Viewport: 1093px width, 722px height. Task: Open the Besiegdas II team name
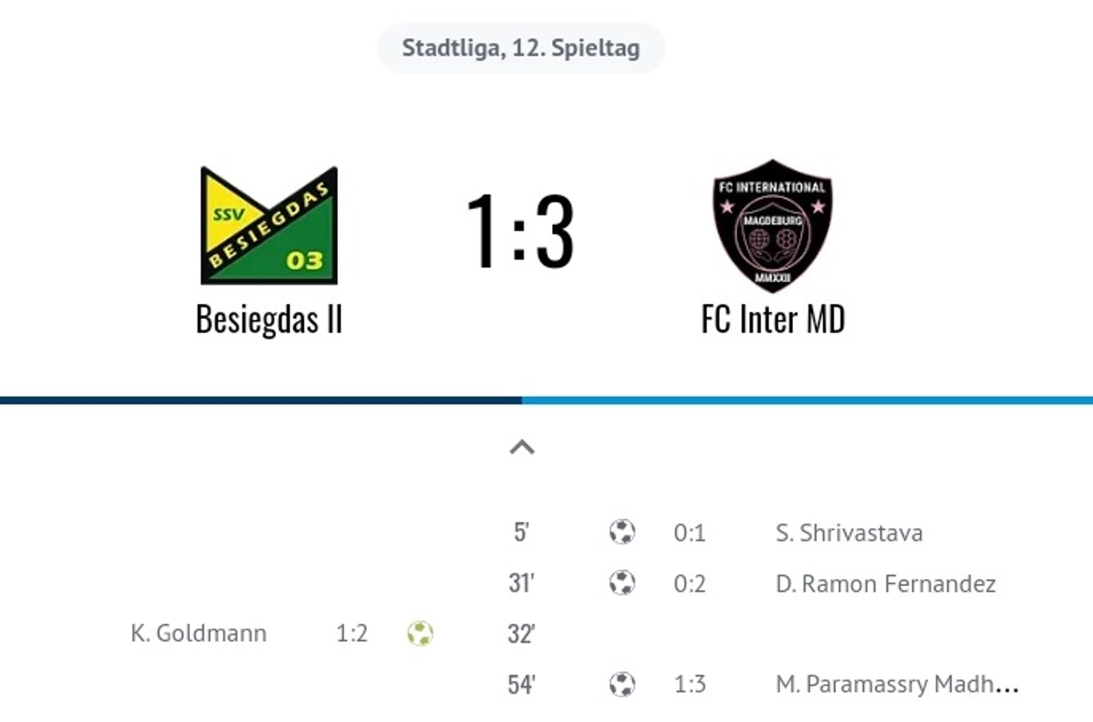pyautogui.click(x=268, y=319)
